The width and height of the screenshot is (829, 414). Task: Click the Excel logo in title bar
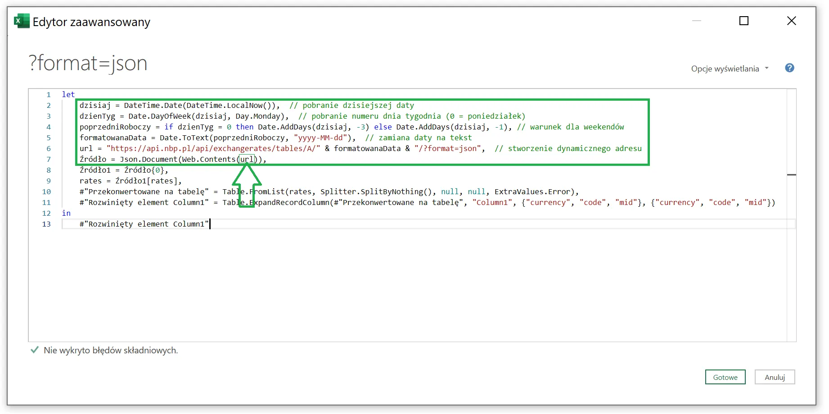(x=21, y=21)
